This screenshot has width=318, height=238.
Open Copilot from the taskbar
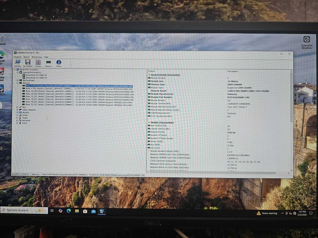60,211
